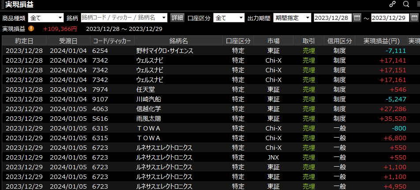Click the profit value +35,520
The width and height of the screenshot is (420, 190).
[393, 119]
